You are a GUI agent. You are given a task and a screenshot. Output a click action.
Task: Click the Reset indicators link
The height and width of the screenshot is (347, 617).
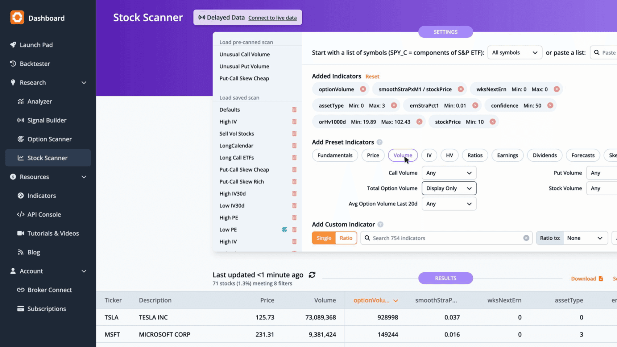pos(372,76)
